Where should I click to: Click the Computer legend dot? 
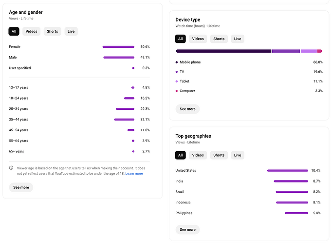pyautogui.click(x=177, y=91)
